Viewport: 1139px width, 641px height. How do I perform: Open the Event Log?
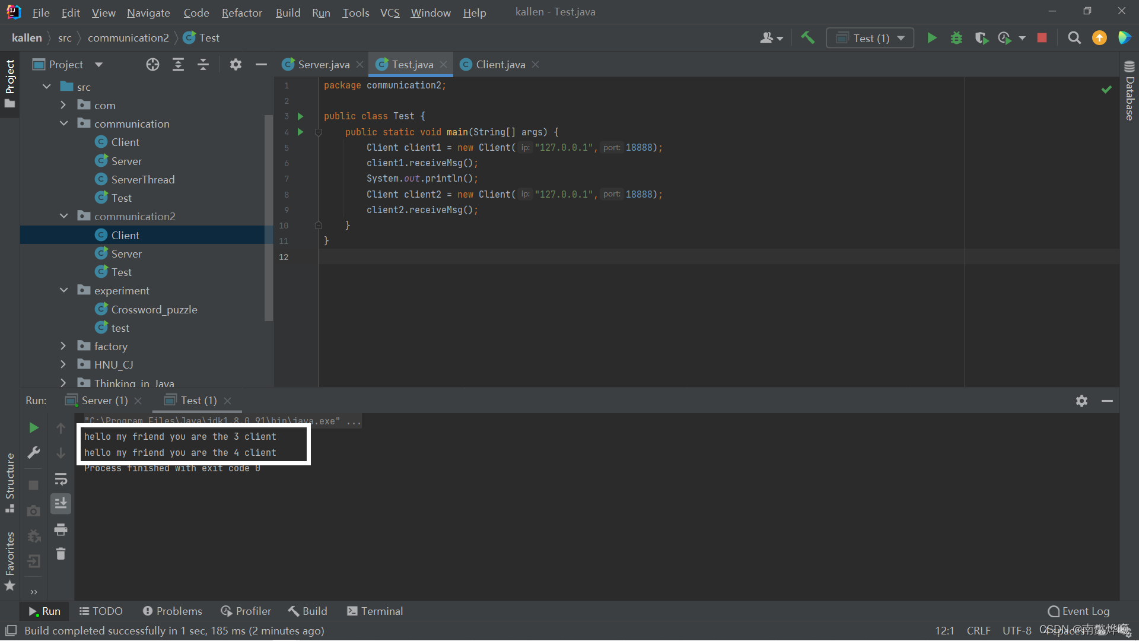pos(1078,611)
